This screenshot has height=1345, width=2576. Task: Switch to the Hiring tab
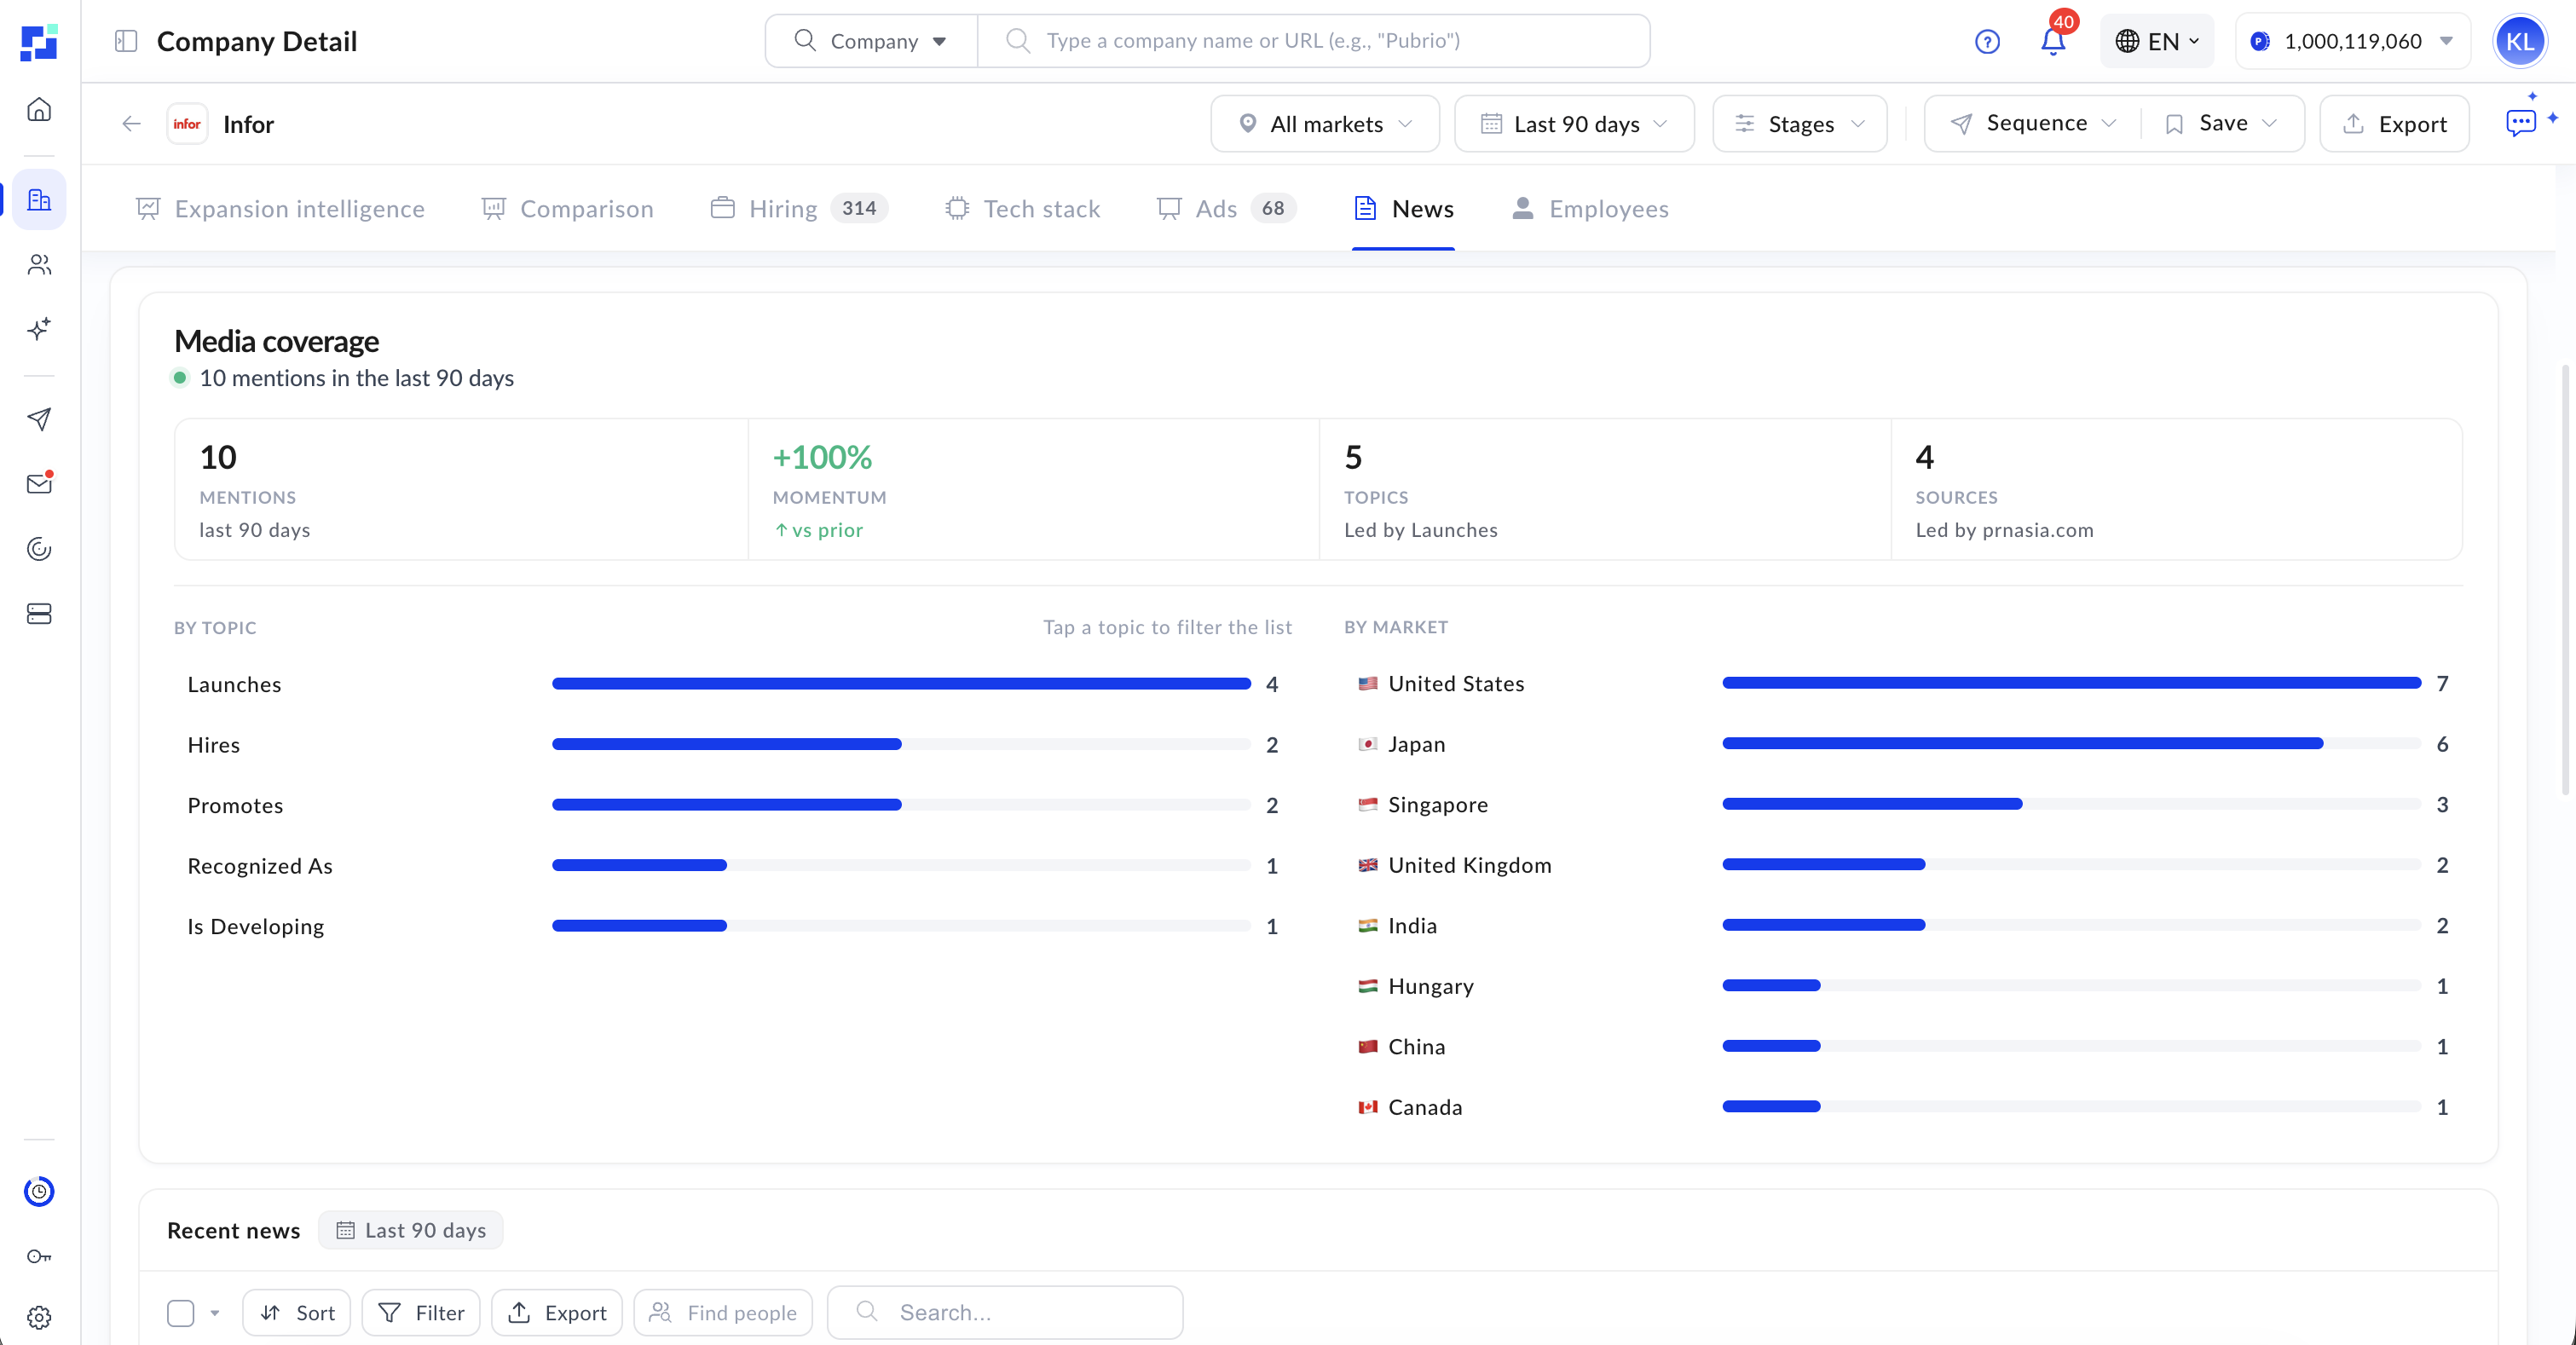tap(799, 209)
